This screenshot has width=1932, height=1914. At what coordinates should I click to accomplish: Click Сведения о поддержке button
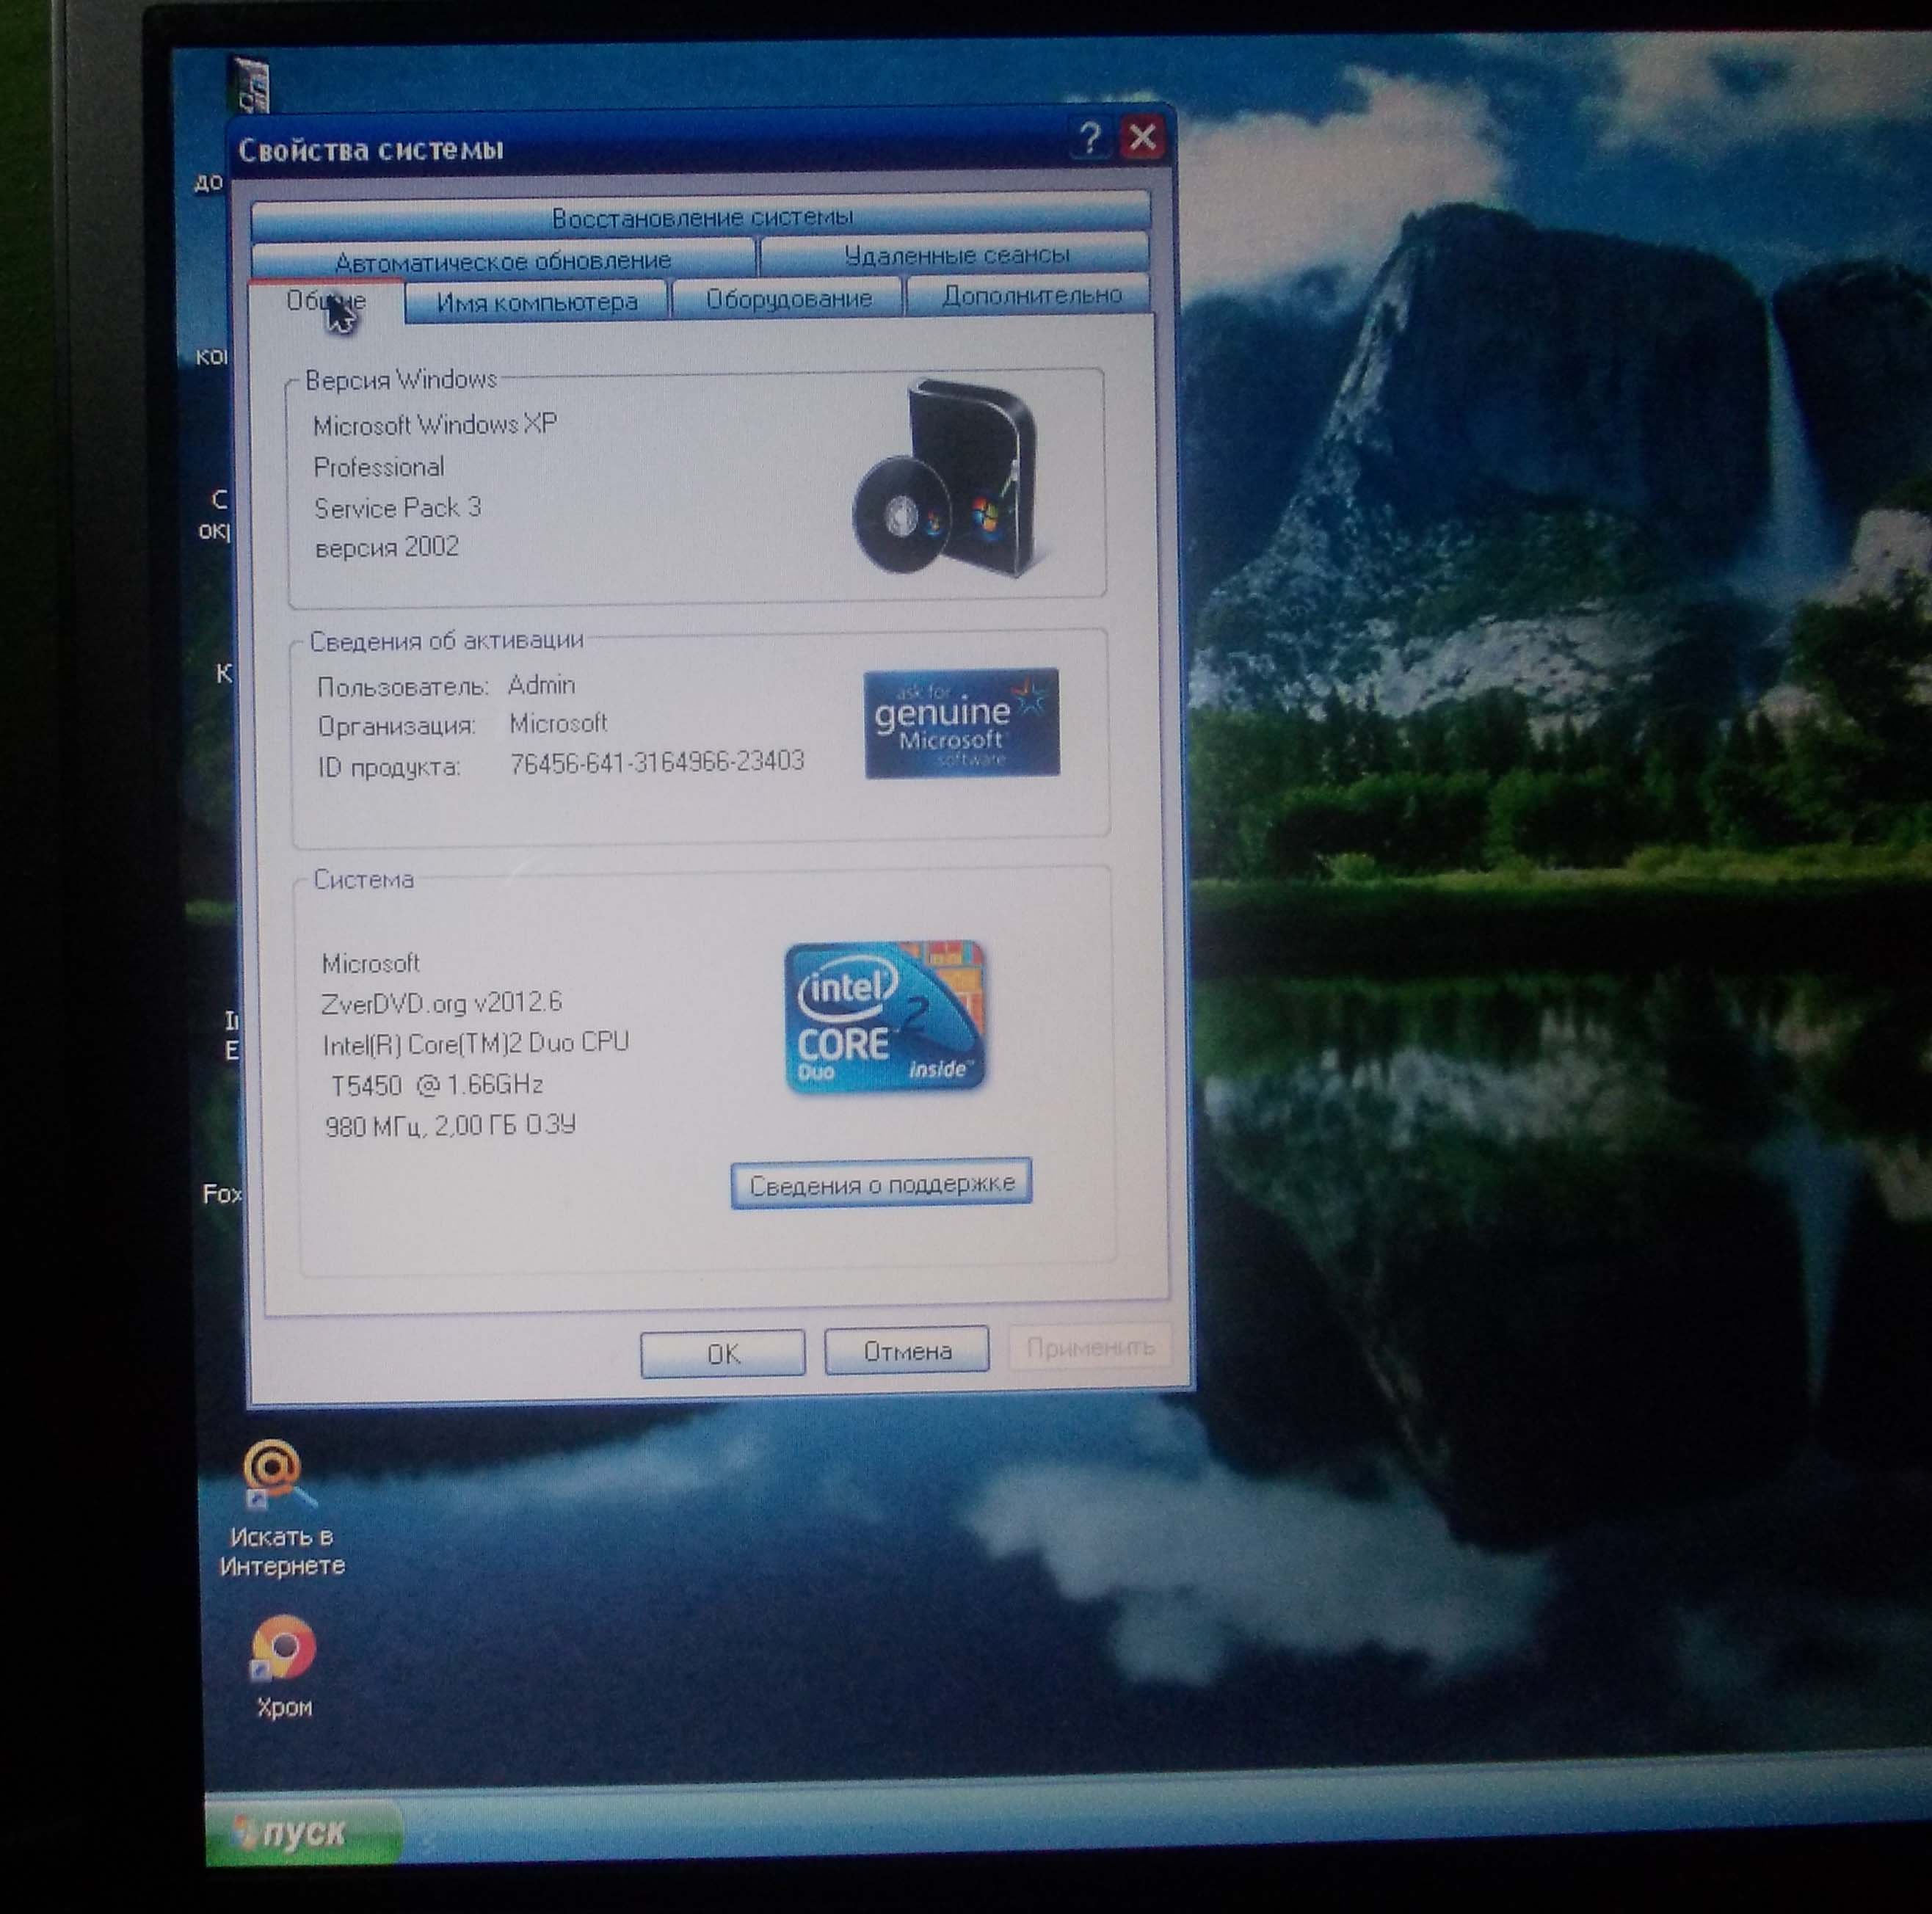point(881,1185)
